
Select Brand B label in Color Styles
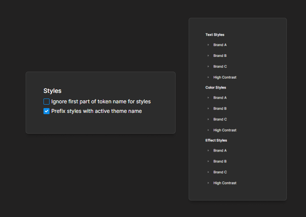220,108
